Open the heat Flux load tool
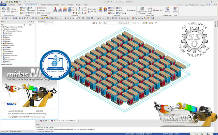This screenshot has width=218, height=135. click(x=105, y=10)
